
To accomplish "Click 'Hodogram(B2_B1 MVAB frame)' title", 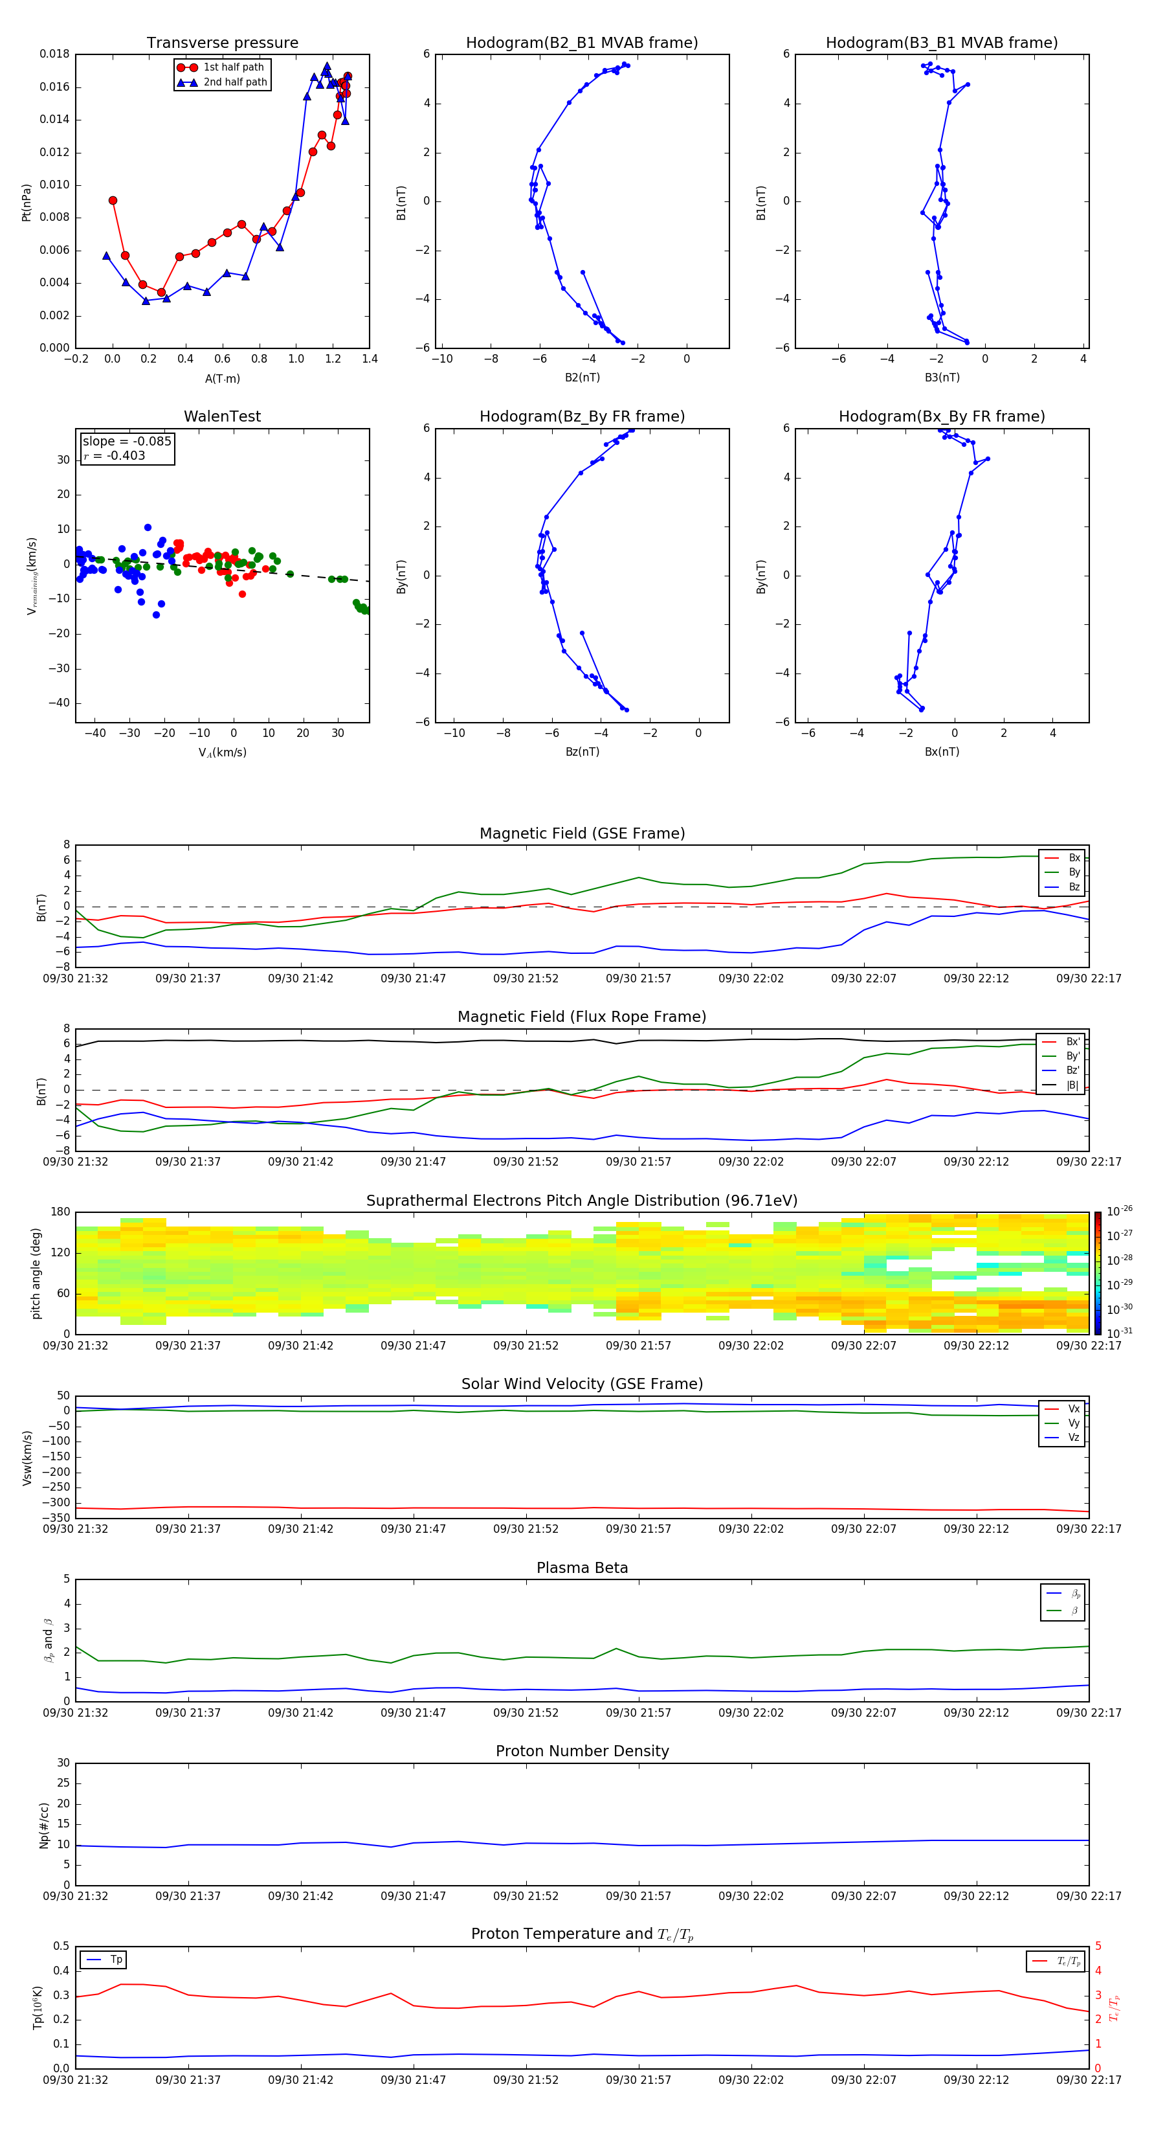I will click(x=582, y=43).
